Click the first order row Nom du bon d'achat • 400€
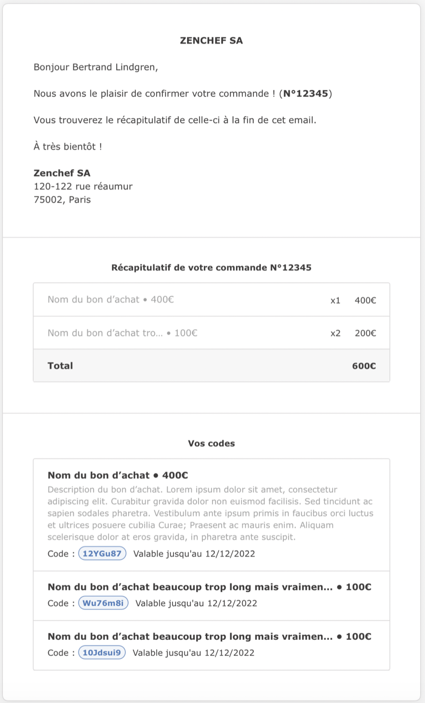The width and height of the screenshot is (425, 703). tap(212, 299)
